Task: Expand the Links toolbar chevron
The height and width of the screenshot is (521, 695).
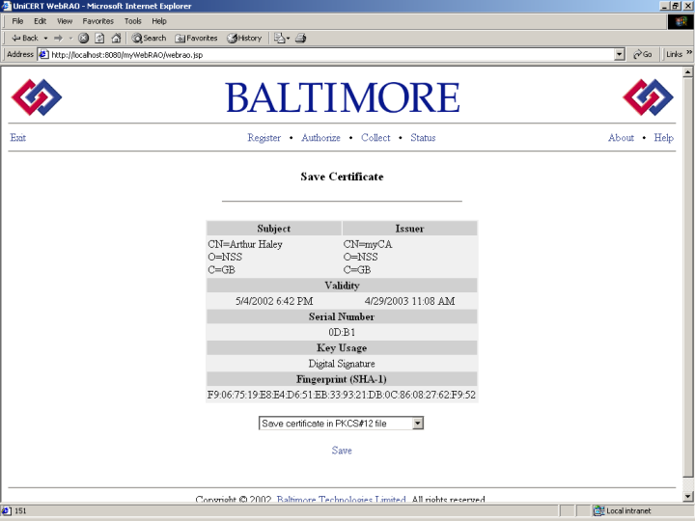Action: pyautogui.click(x=689, y=53)
